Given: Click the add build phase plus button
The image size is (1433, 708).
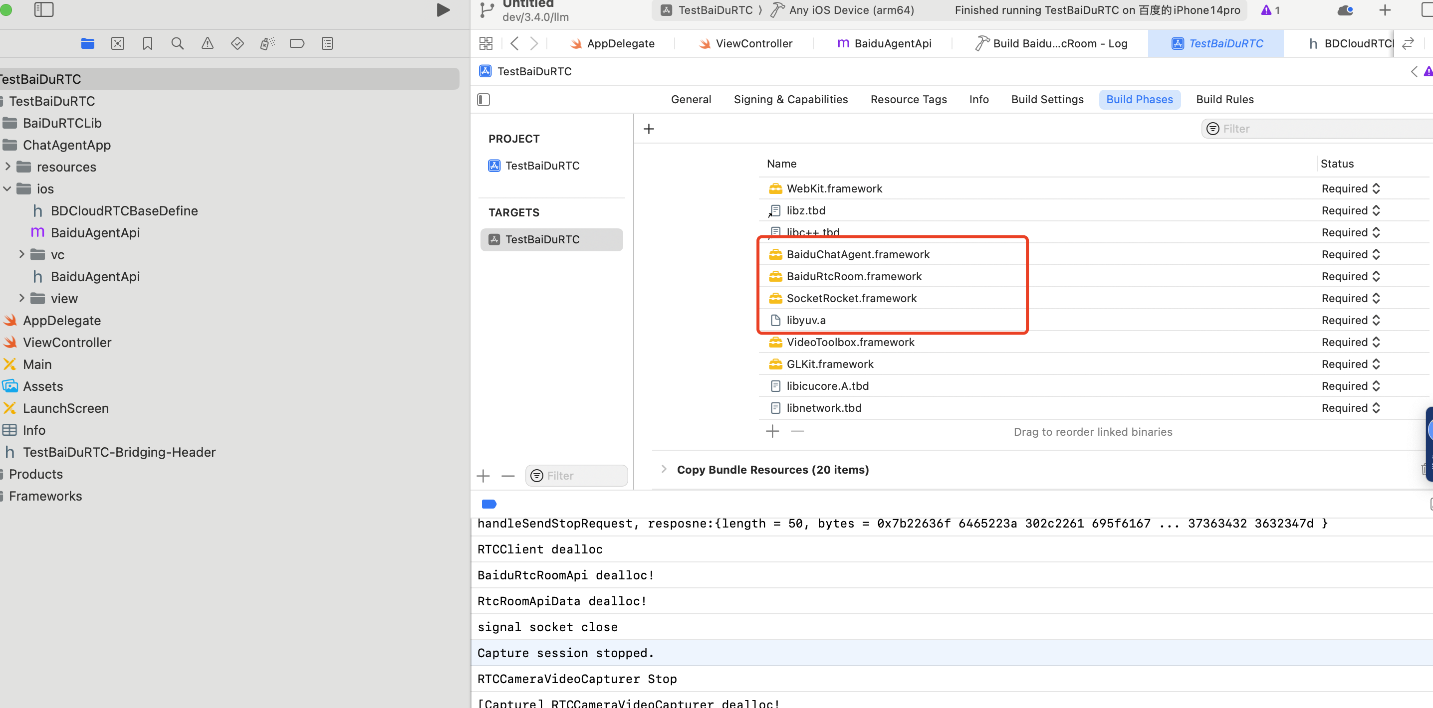Looking at the screenshot, I should click(649, 129).
